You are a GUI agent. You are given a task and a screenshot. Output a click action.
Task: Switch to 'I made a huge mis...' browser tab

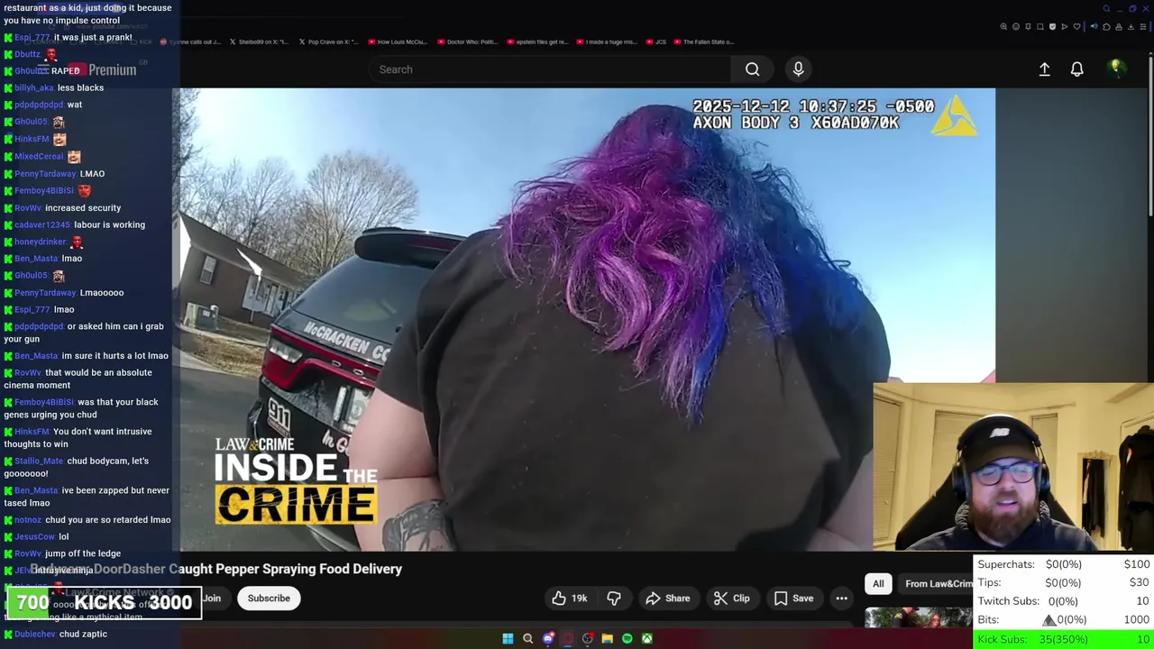point(607,41)
